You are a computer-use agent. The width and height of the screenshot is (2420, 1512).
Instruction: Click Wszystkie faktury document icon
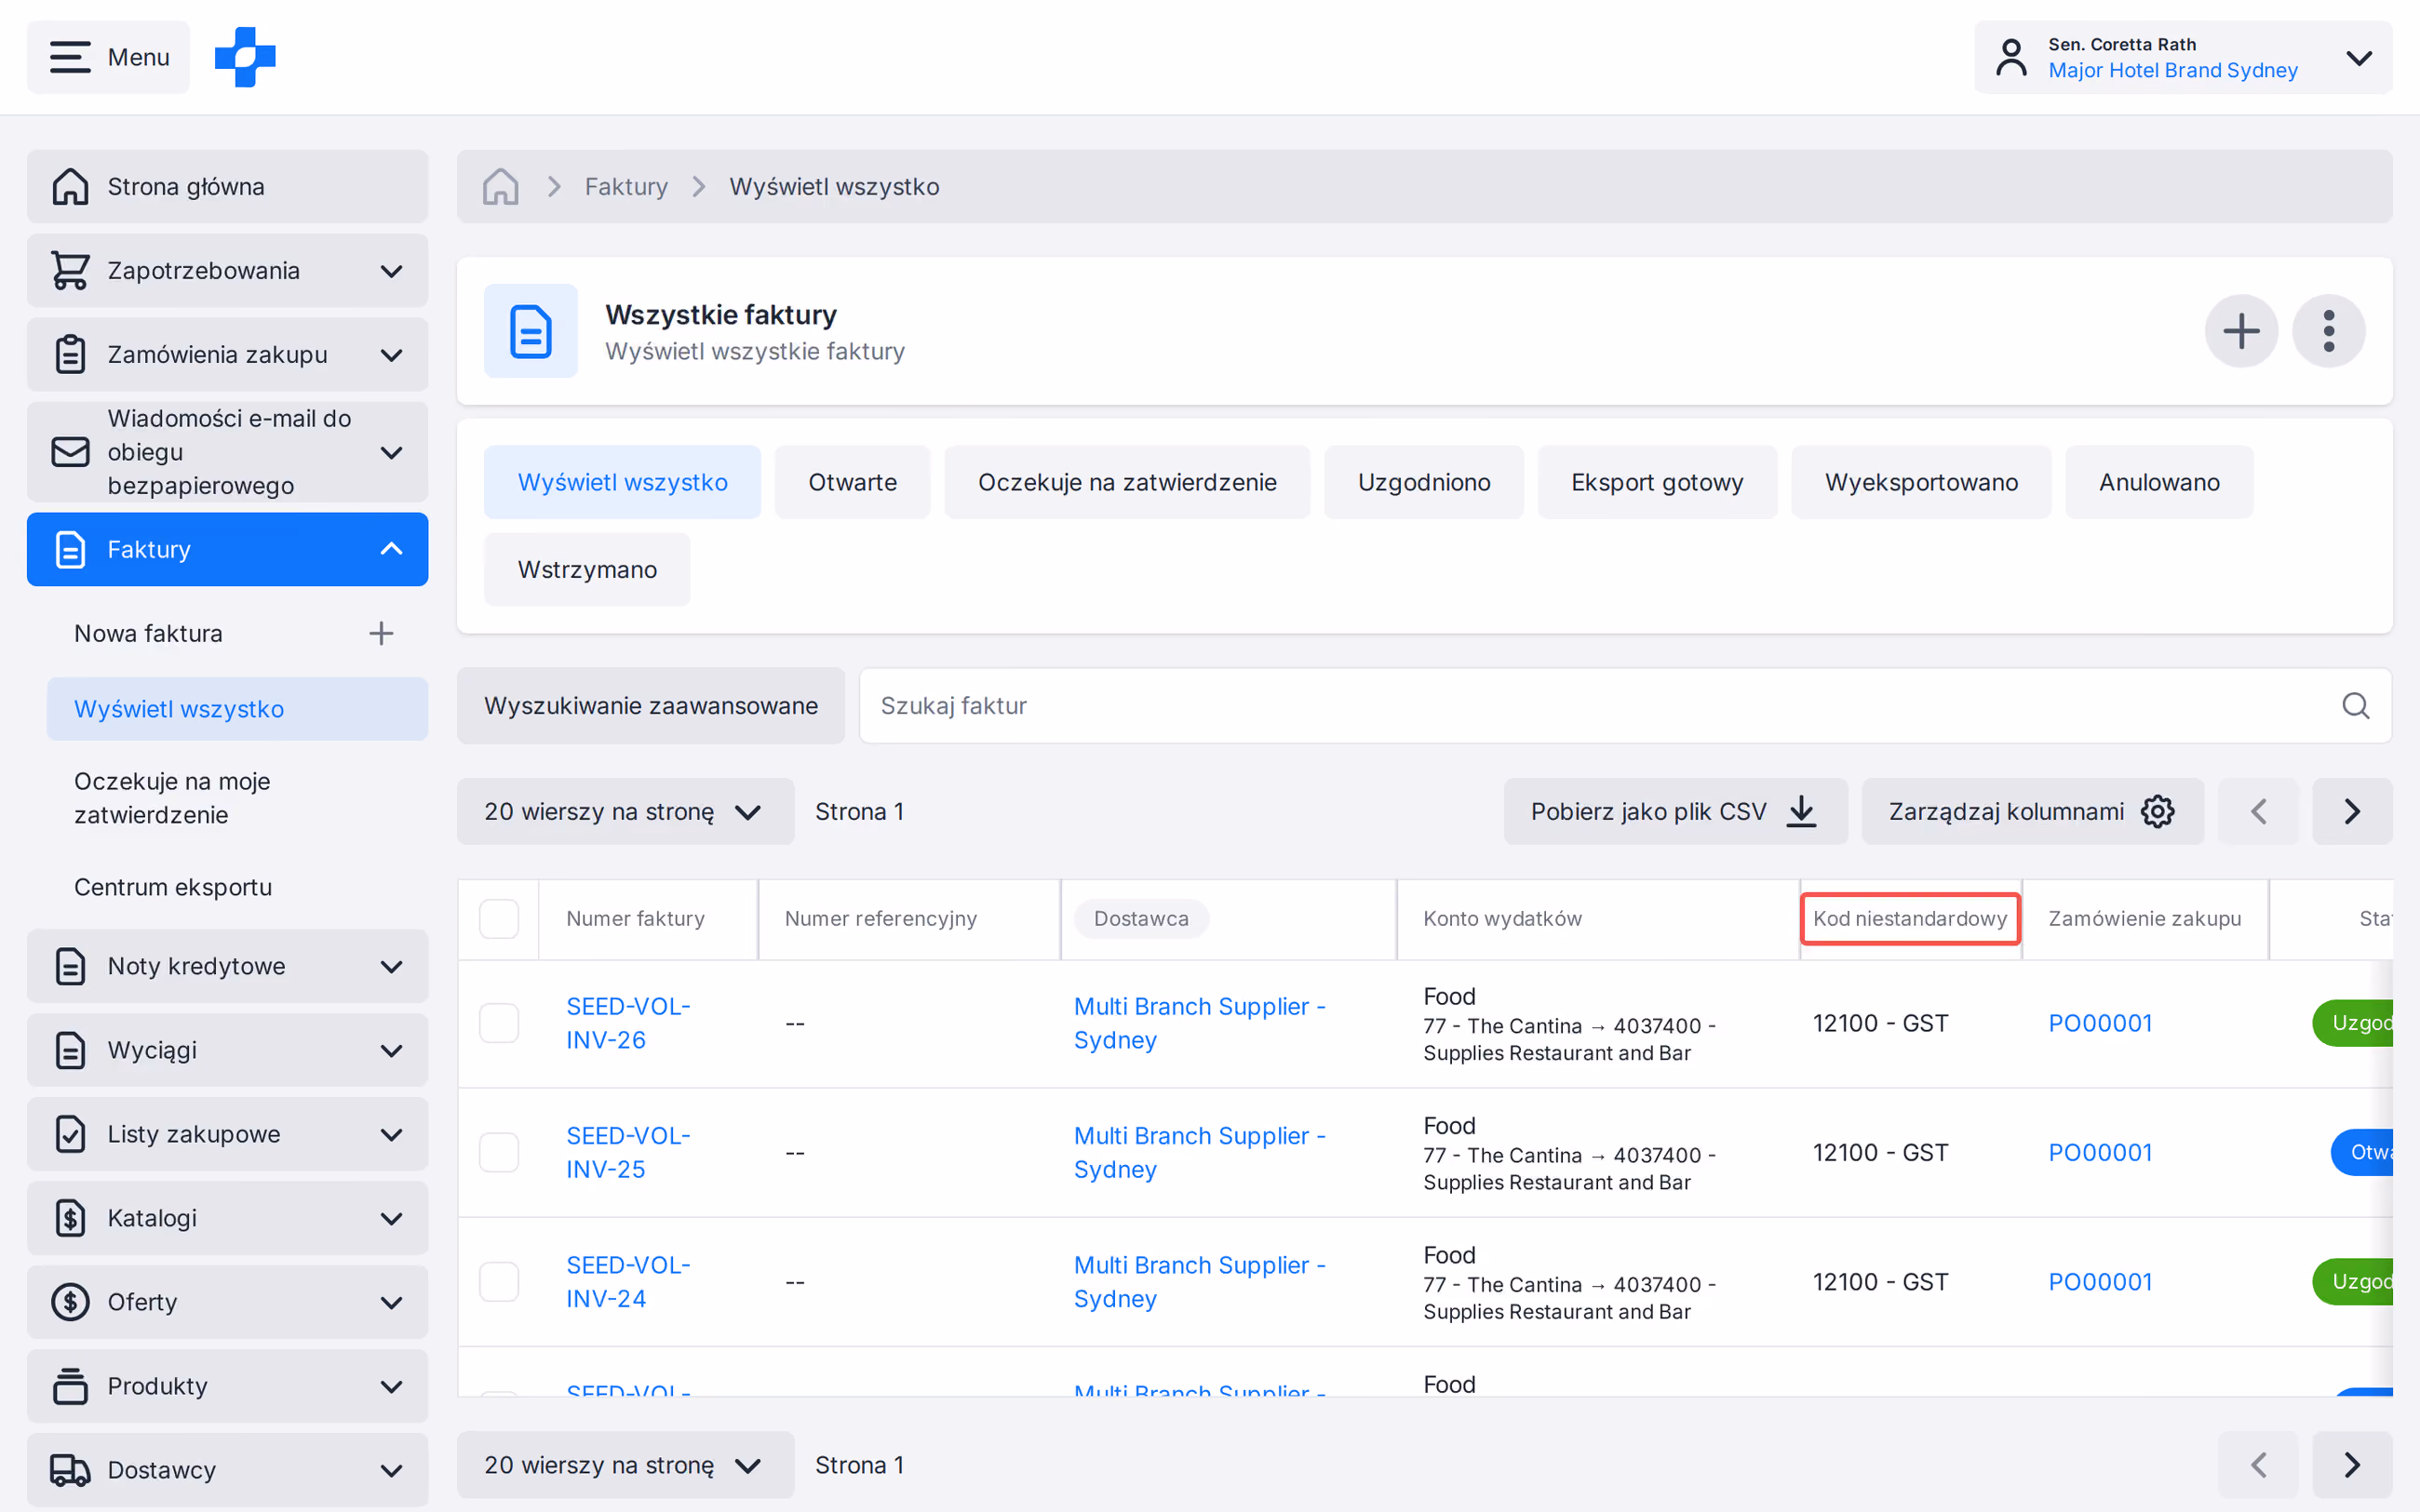pyautogui.click(x=531, y=331)
